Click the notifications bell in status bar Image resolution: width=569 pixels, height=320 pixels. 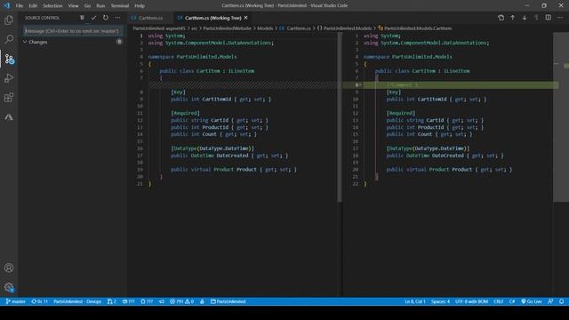pos(561,301)
